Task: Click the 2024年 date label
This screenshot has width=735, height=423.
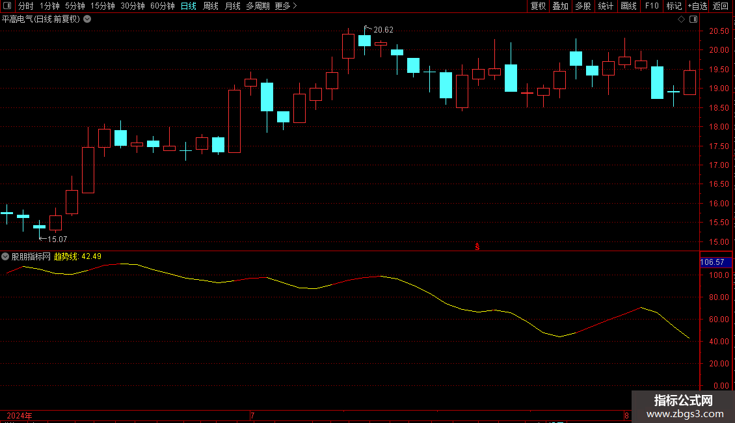Action: click(x=20, y=415)
